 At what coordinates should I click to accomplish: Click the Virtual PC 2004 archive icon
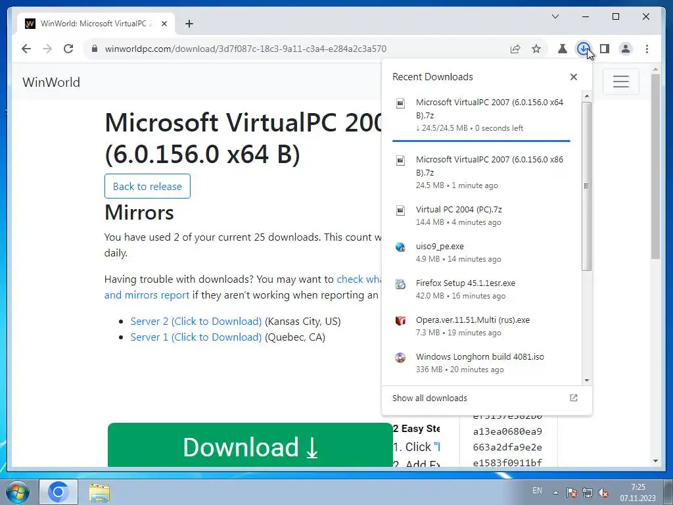coord(400,210)
